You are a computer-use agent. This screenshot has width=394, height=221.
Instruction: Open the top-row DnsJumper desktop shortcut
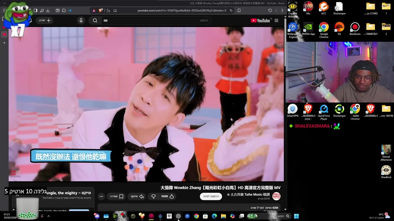tap(340, 9)
